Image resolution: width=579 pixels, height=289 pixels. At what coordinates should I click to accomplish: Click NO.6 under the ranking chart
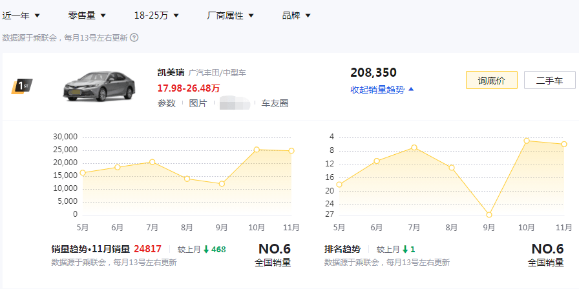point(547,249)
